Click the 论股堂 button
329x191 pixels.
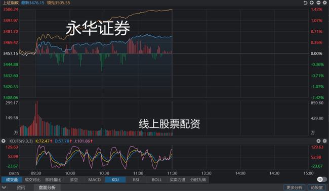point(317,187)
